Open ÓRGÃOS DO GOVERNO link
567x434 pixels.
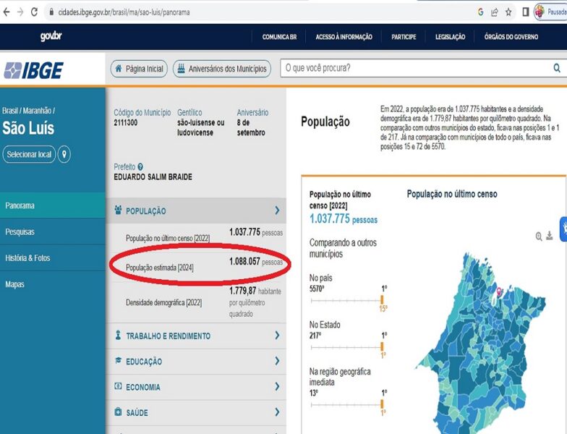(511, 37)
